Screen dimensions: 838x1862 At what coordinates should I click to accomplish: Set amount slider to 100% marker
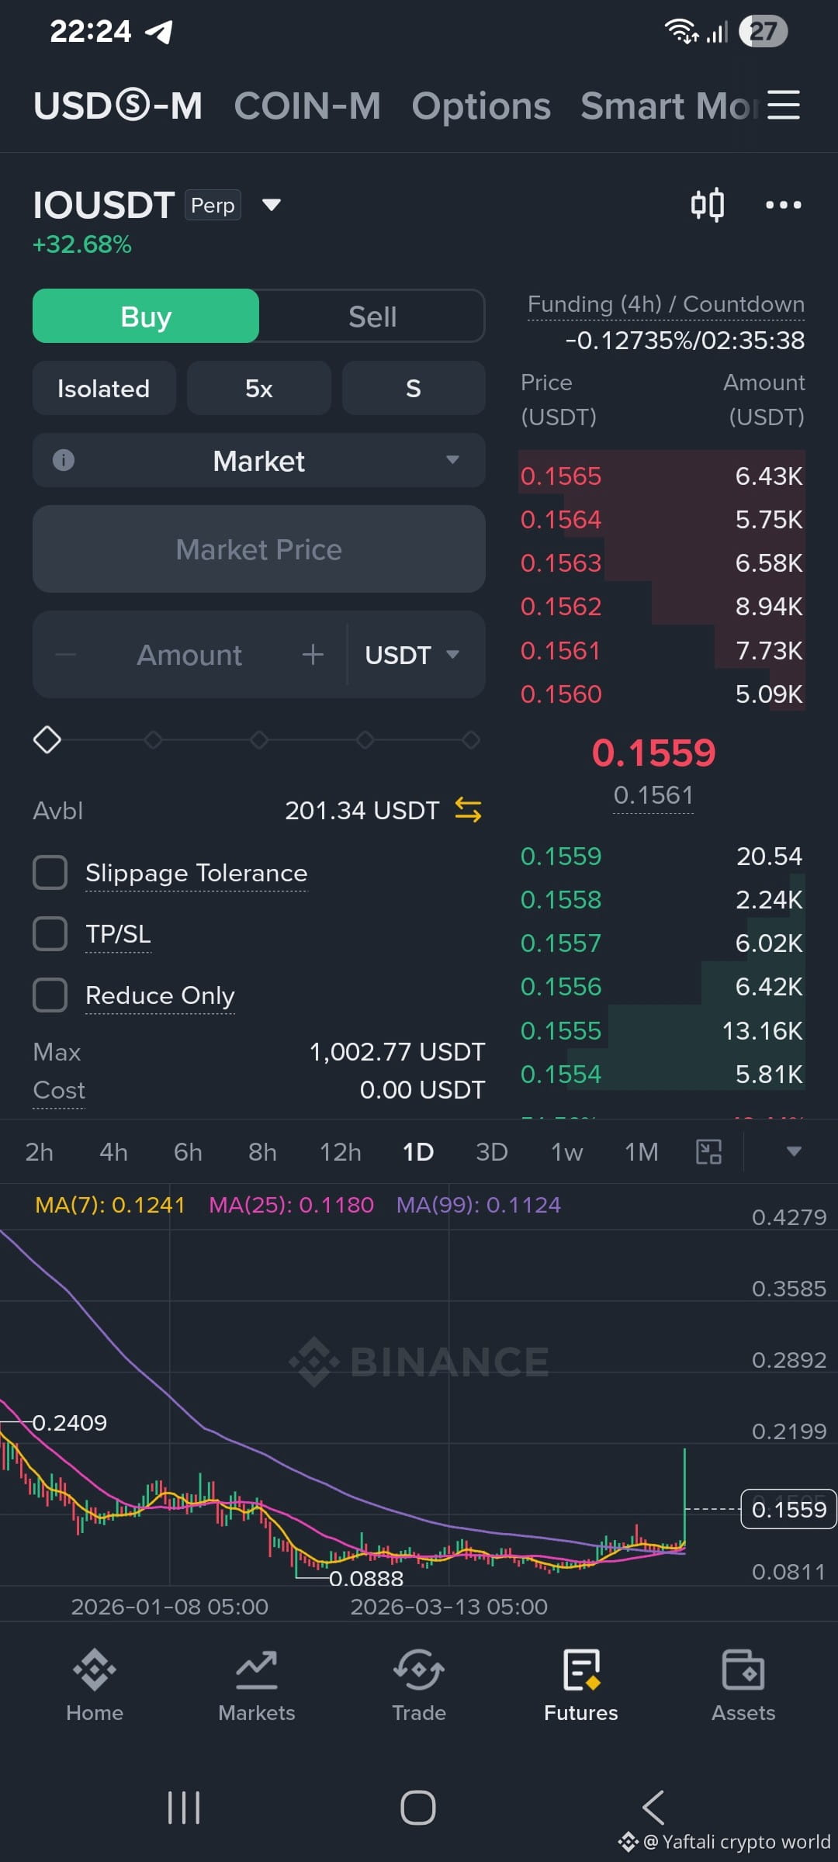471,739
